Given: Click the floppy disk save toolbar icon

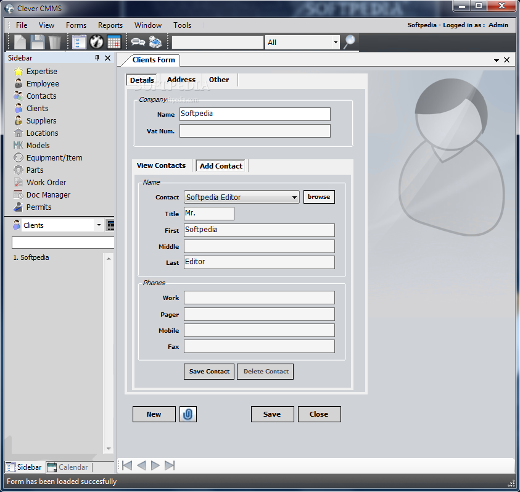Looking at the screenshot, I should click(38, 42).
